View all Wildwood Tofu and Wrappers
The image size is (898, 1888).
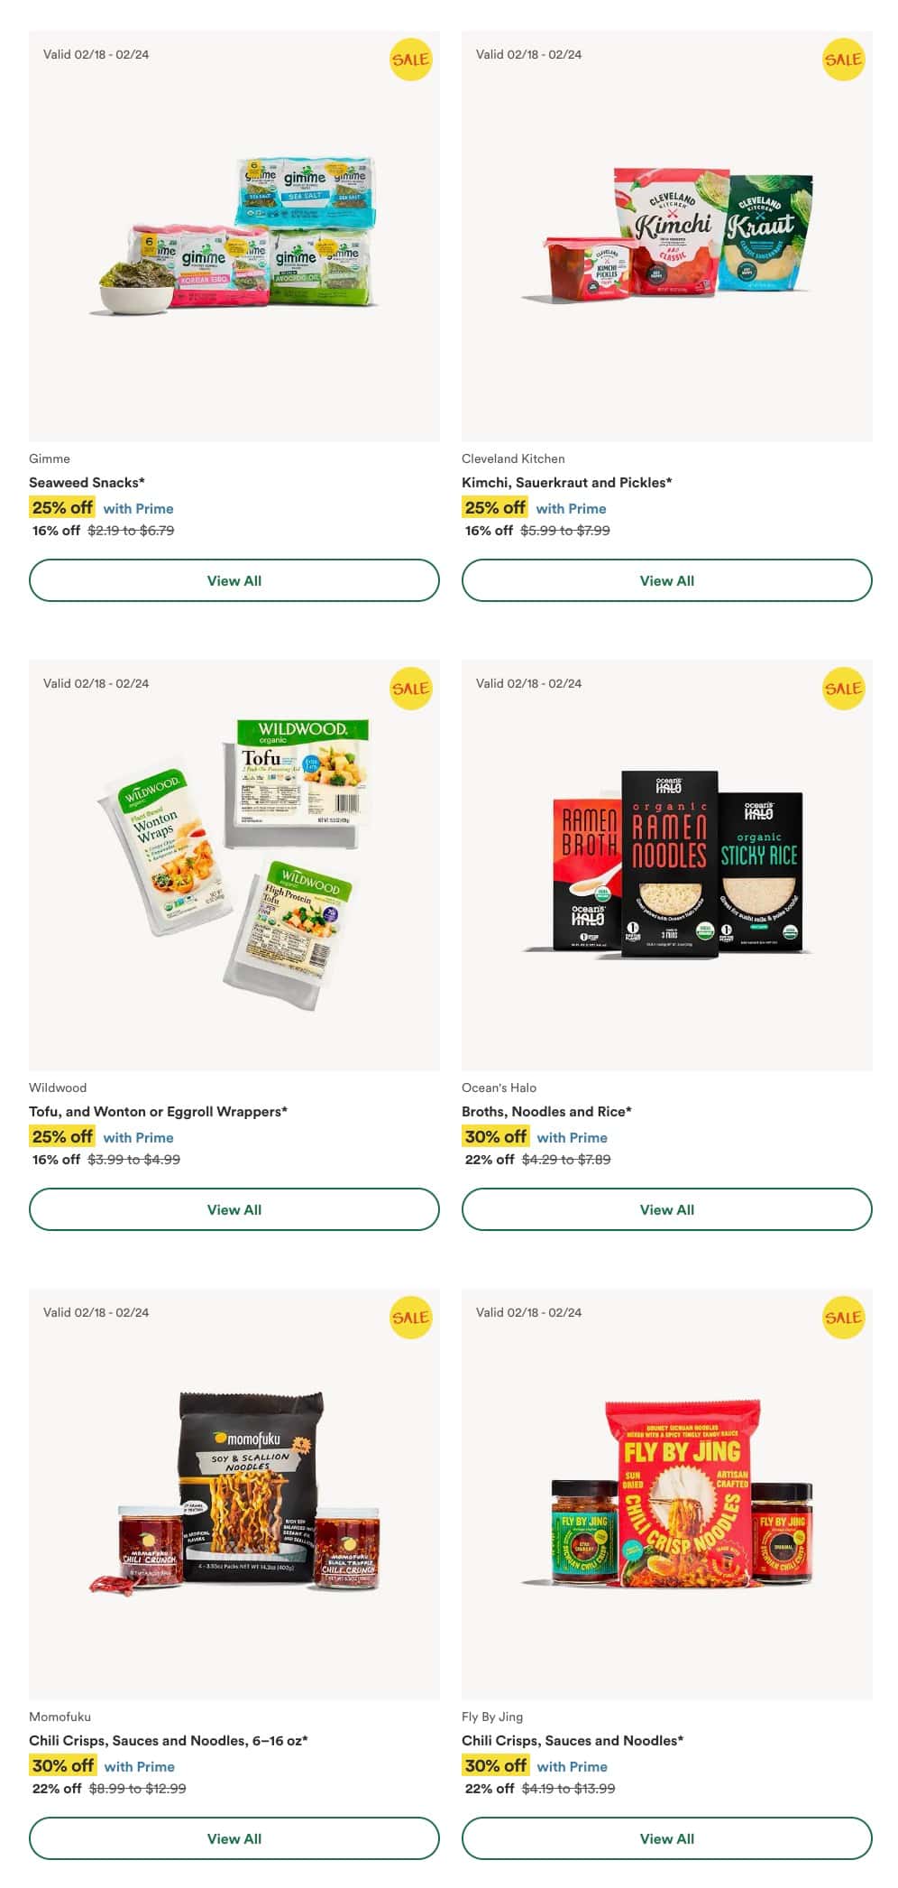pyautogui.click(x=234, y=1209)
